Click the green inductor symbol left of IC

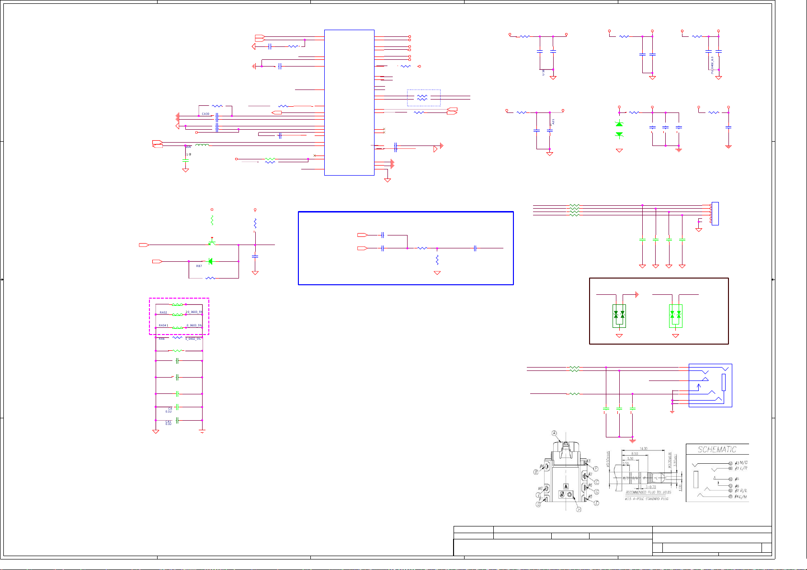tap(202, 145)
